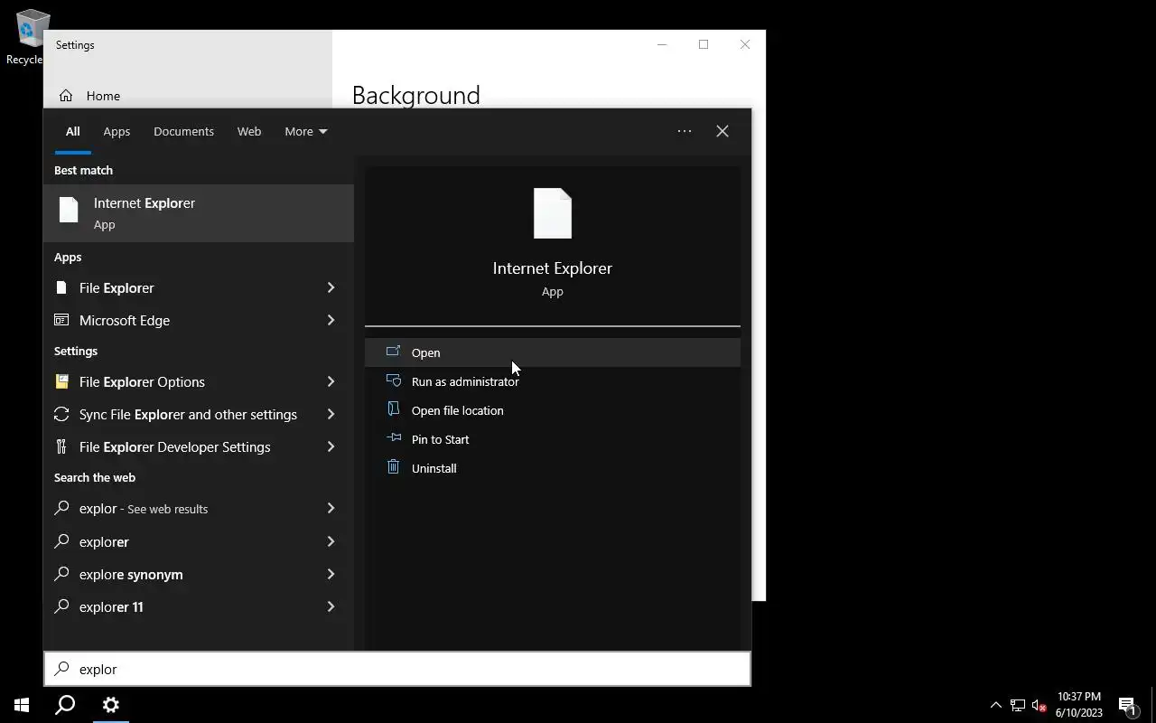
Task: Click the Search icon on the taskbar
Action: [65, 705]
